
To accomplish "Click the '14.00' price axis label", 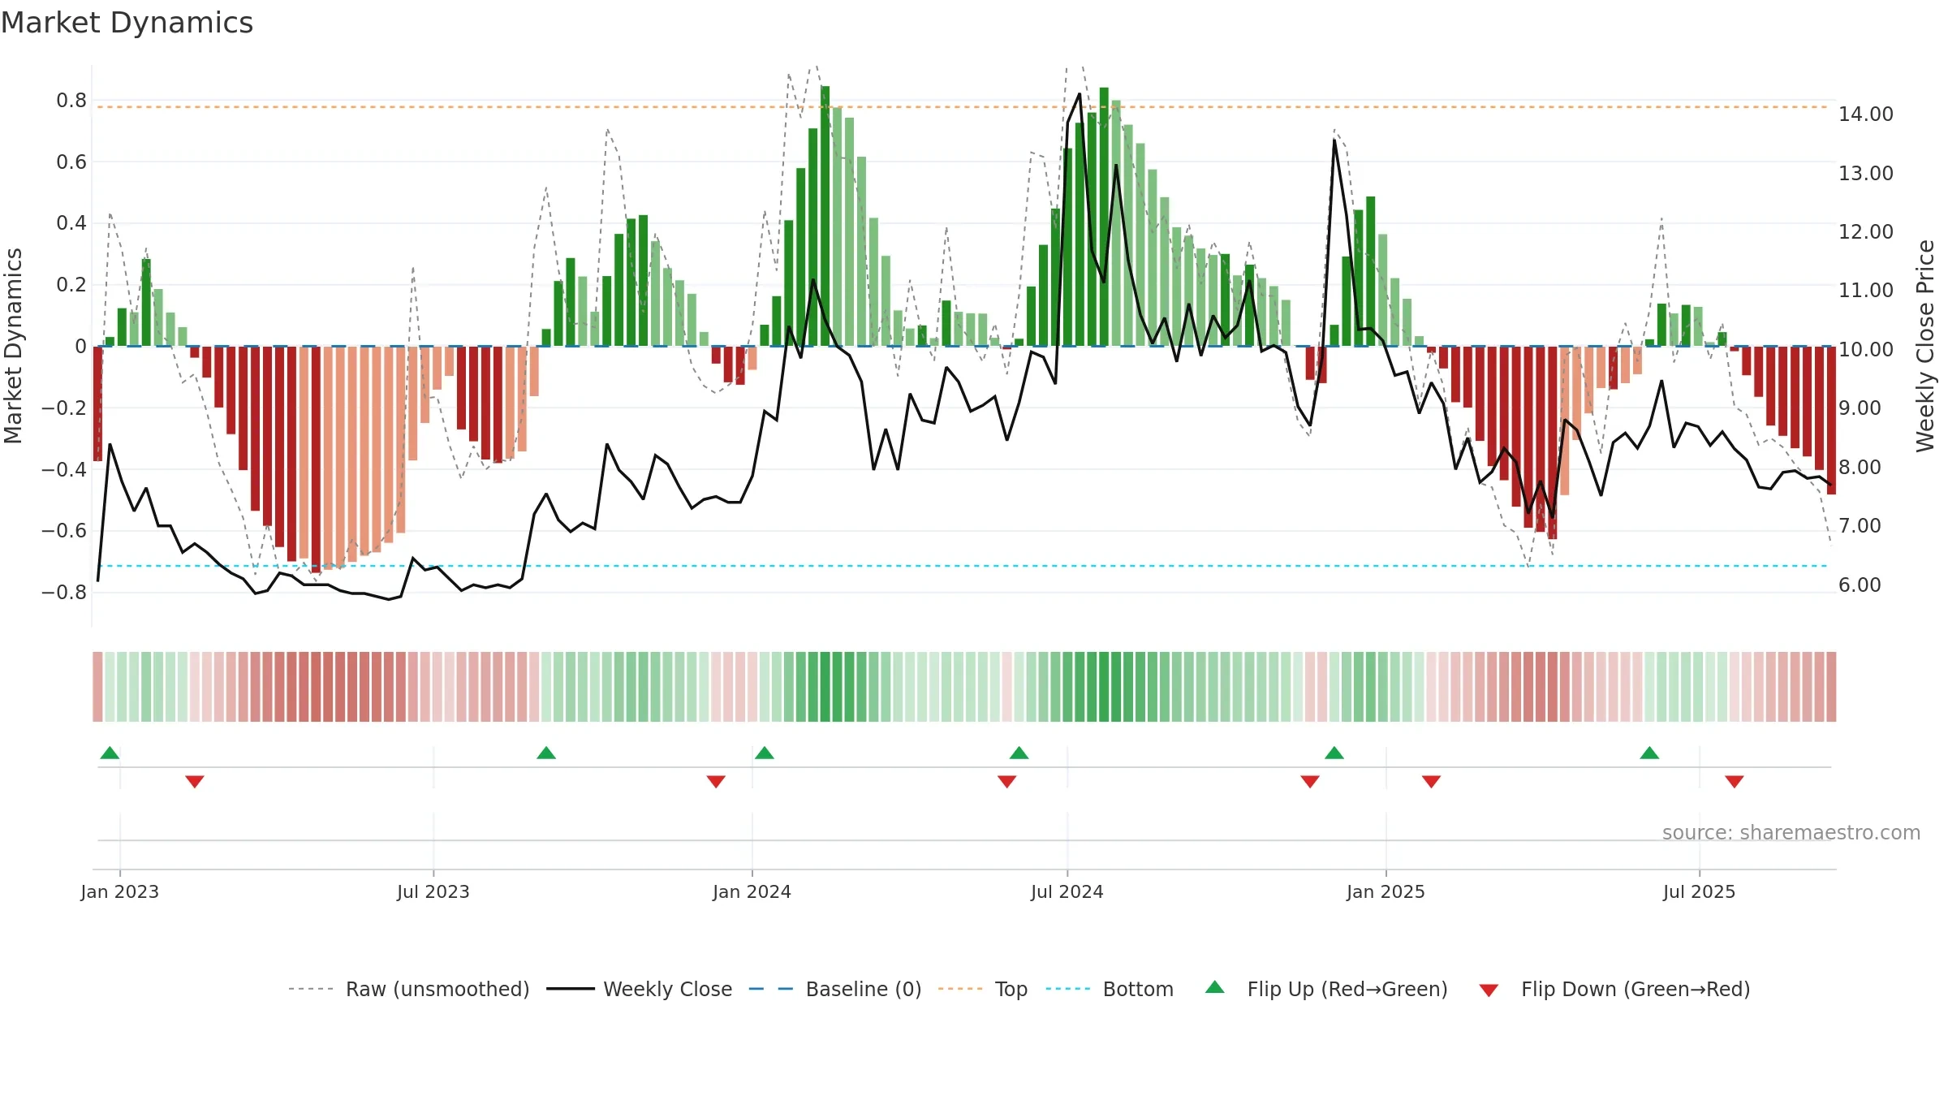I will [x=1866, y=114].
